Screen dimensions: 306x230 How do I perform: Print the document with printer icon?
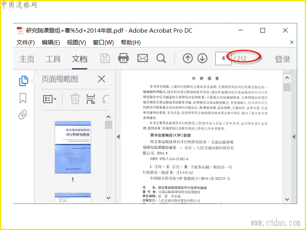tap(123, 58)
